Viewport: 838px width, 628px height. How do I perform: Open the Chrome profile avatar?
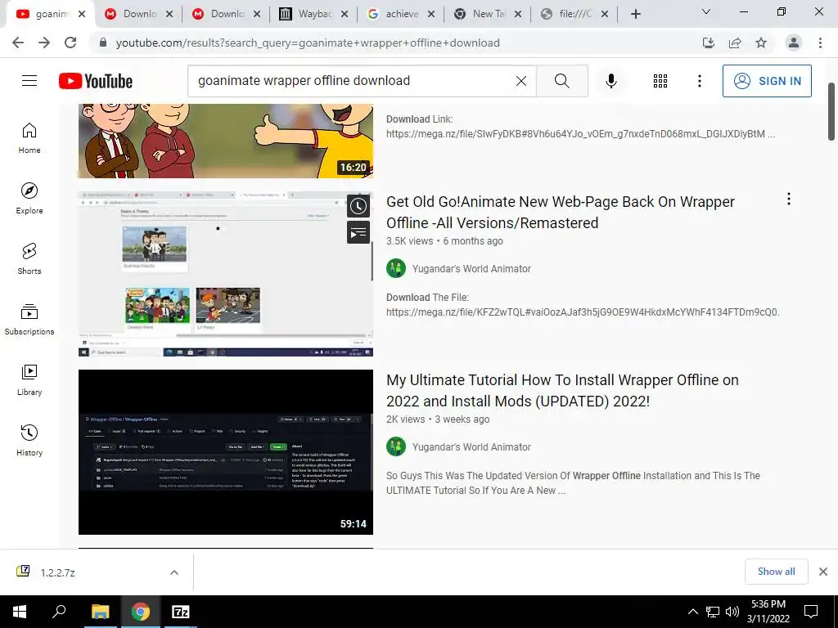[x=794, y=43]
